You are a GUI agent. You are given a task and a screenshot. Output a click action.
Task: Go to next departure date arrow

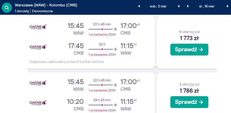point(179,6)
